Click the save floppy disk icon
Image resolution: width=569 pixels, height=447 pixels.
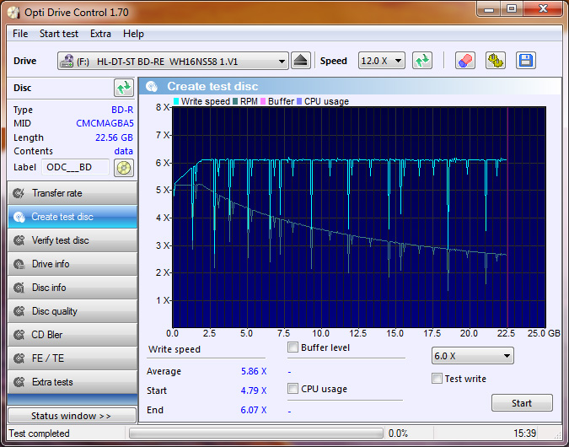(x=526, y=61)
